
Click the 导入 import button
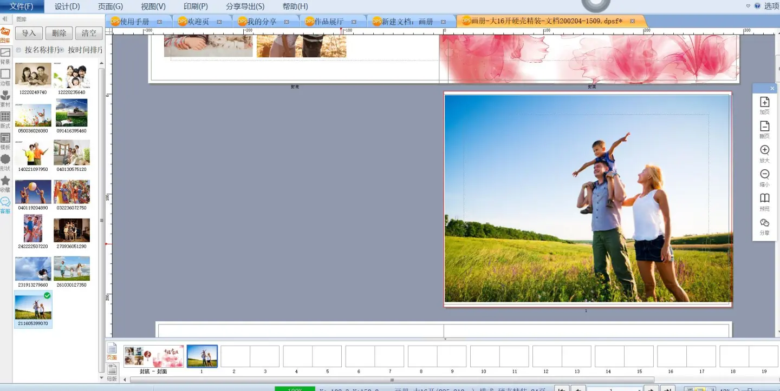29,33
